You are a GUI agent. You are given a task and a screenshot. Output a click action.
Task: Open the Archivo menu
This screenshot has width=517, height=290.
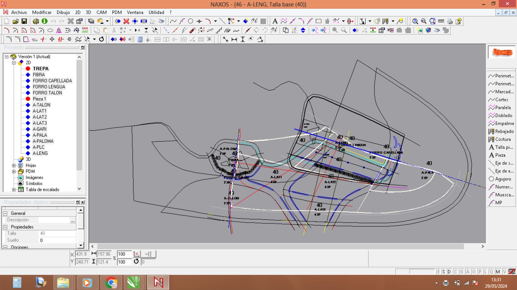[19, 12]
